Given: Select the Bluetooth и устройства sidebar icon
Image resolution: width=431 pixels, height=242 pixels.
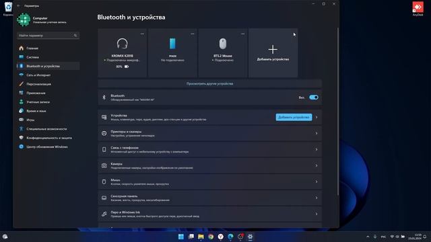Looking at the screenshot, I should (21, 66).
